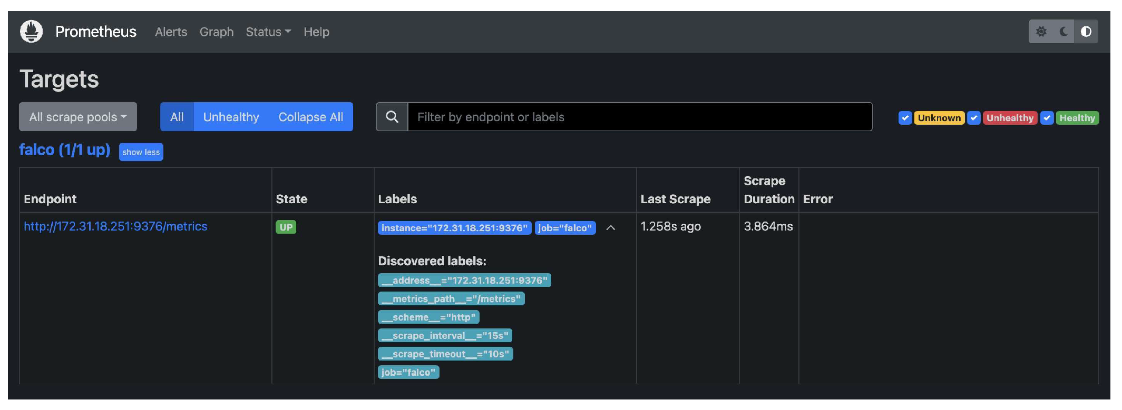Screen dimensions: 1122x410
Task: Click the Collapse All button
Action: click(x=310, y=117)
